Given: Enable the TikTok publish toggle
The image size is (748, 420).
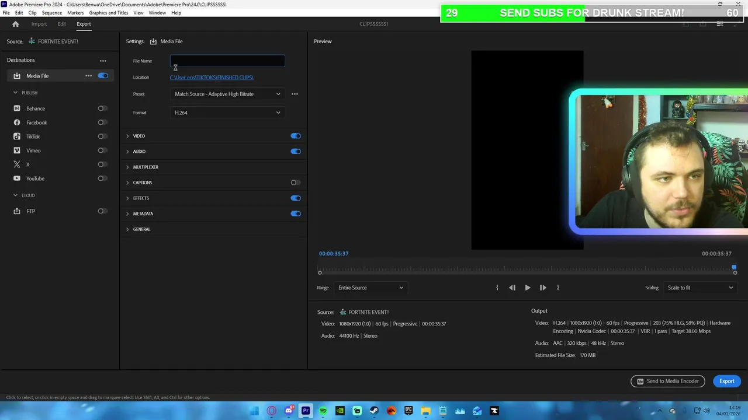Looking at the screenshot, I should 102,136.
